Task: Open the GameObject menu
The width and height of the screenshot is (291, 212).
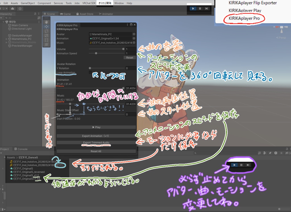Action: 28,3
